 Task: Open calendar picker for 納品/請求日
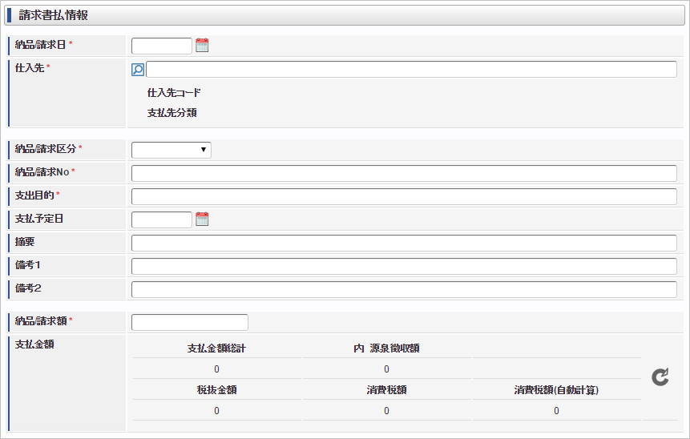click(x=202, y=46)
